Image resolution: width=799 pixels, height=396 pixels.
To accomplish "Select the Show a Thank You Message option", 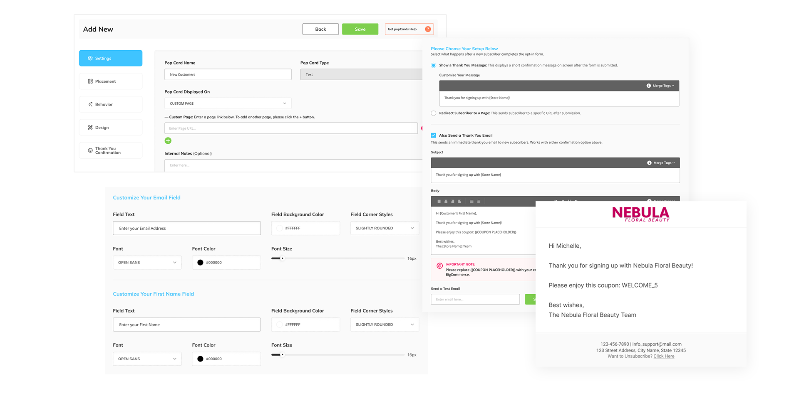I will (x=433, y=65).
